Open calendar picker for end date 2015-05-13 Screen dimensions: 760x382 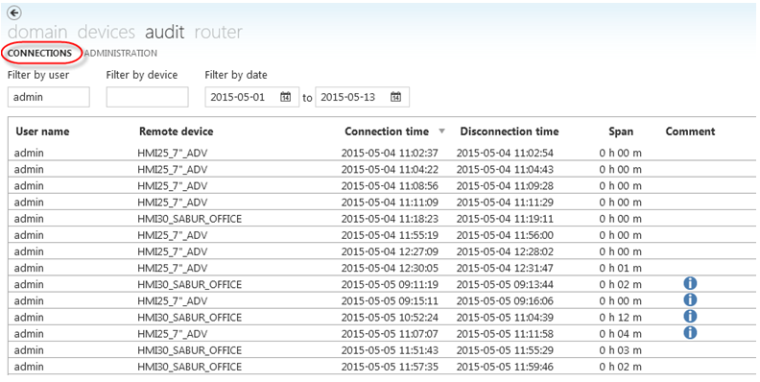(x=396, y=97)
